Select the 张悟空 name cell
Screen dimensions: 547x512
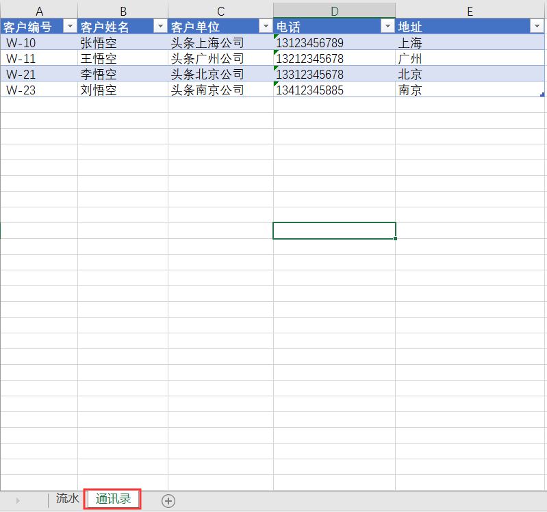[123, 42]
